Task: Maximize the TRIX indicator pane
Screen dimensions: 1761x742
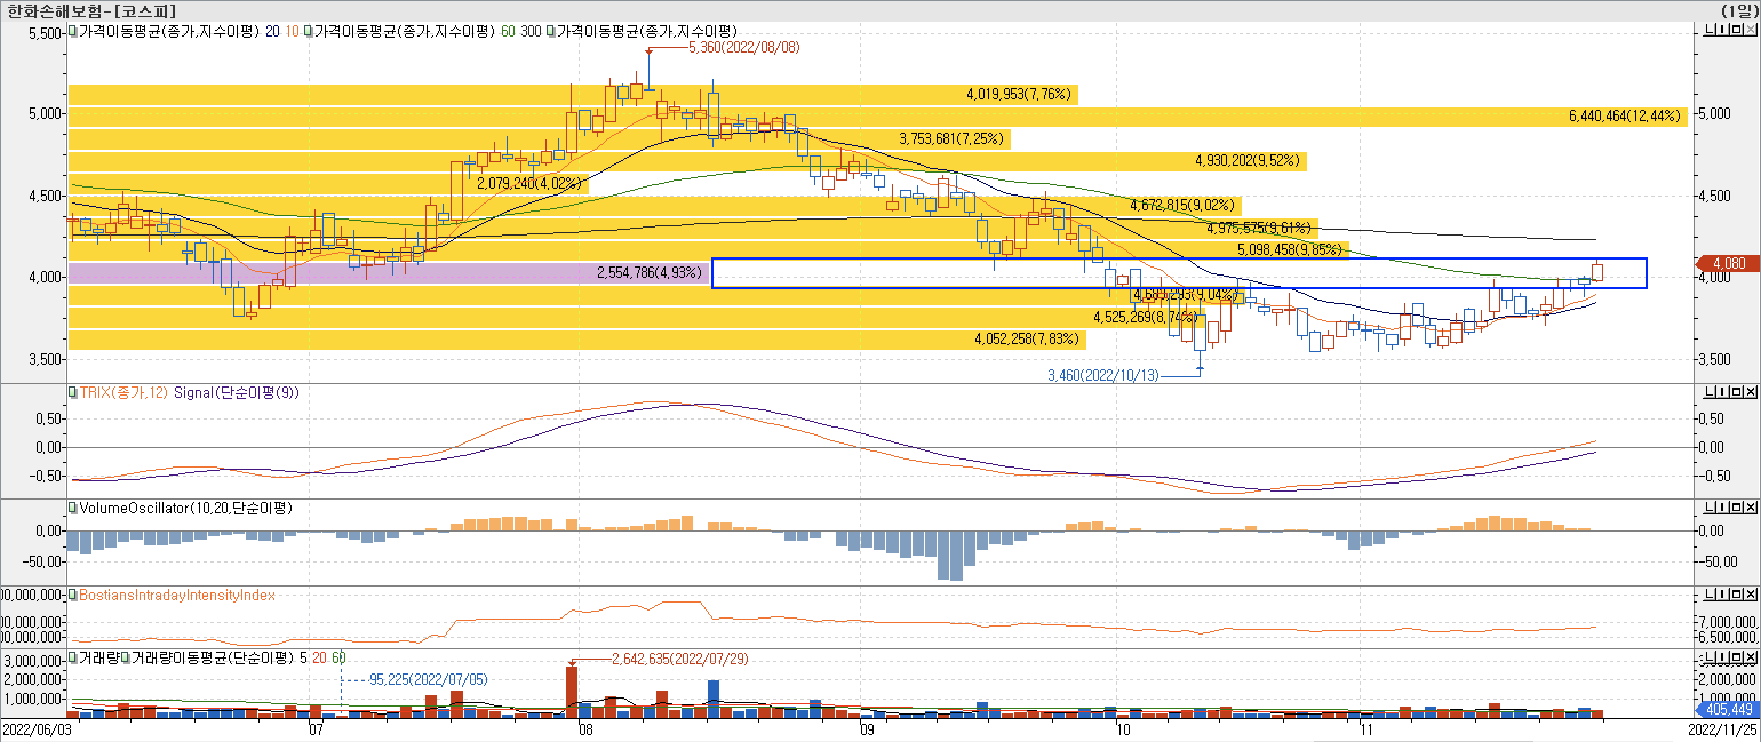Action: 1736,392
